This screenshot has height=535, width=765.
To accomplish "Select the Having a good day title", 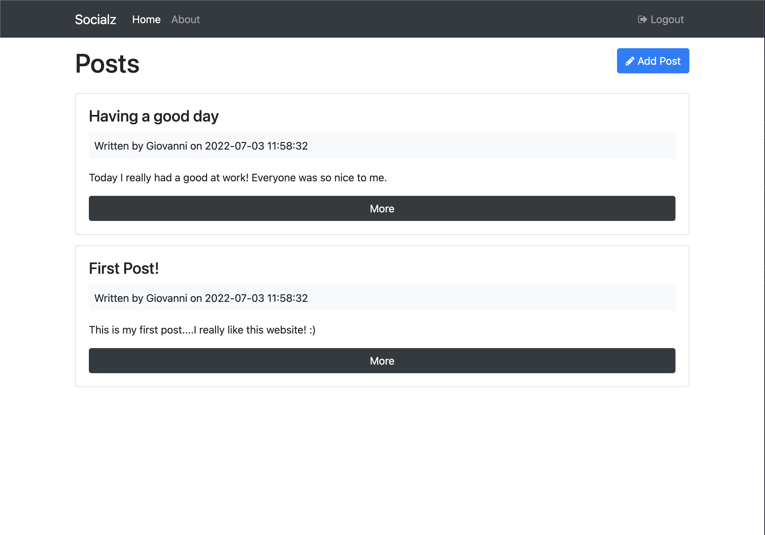I will (154, 116).
